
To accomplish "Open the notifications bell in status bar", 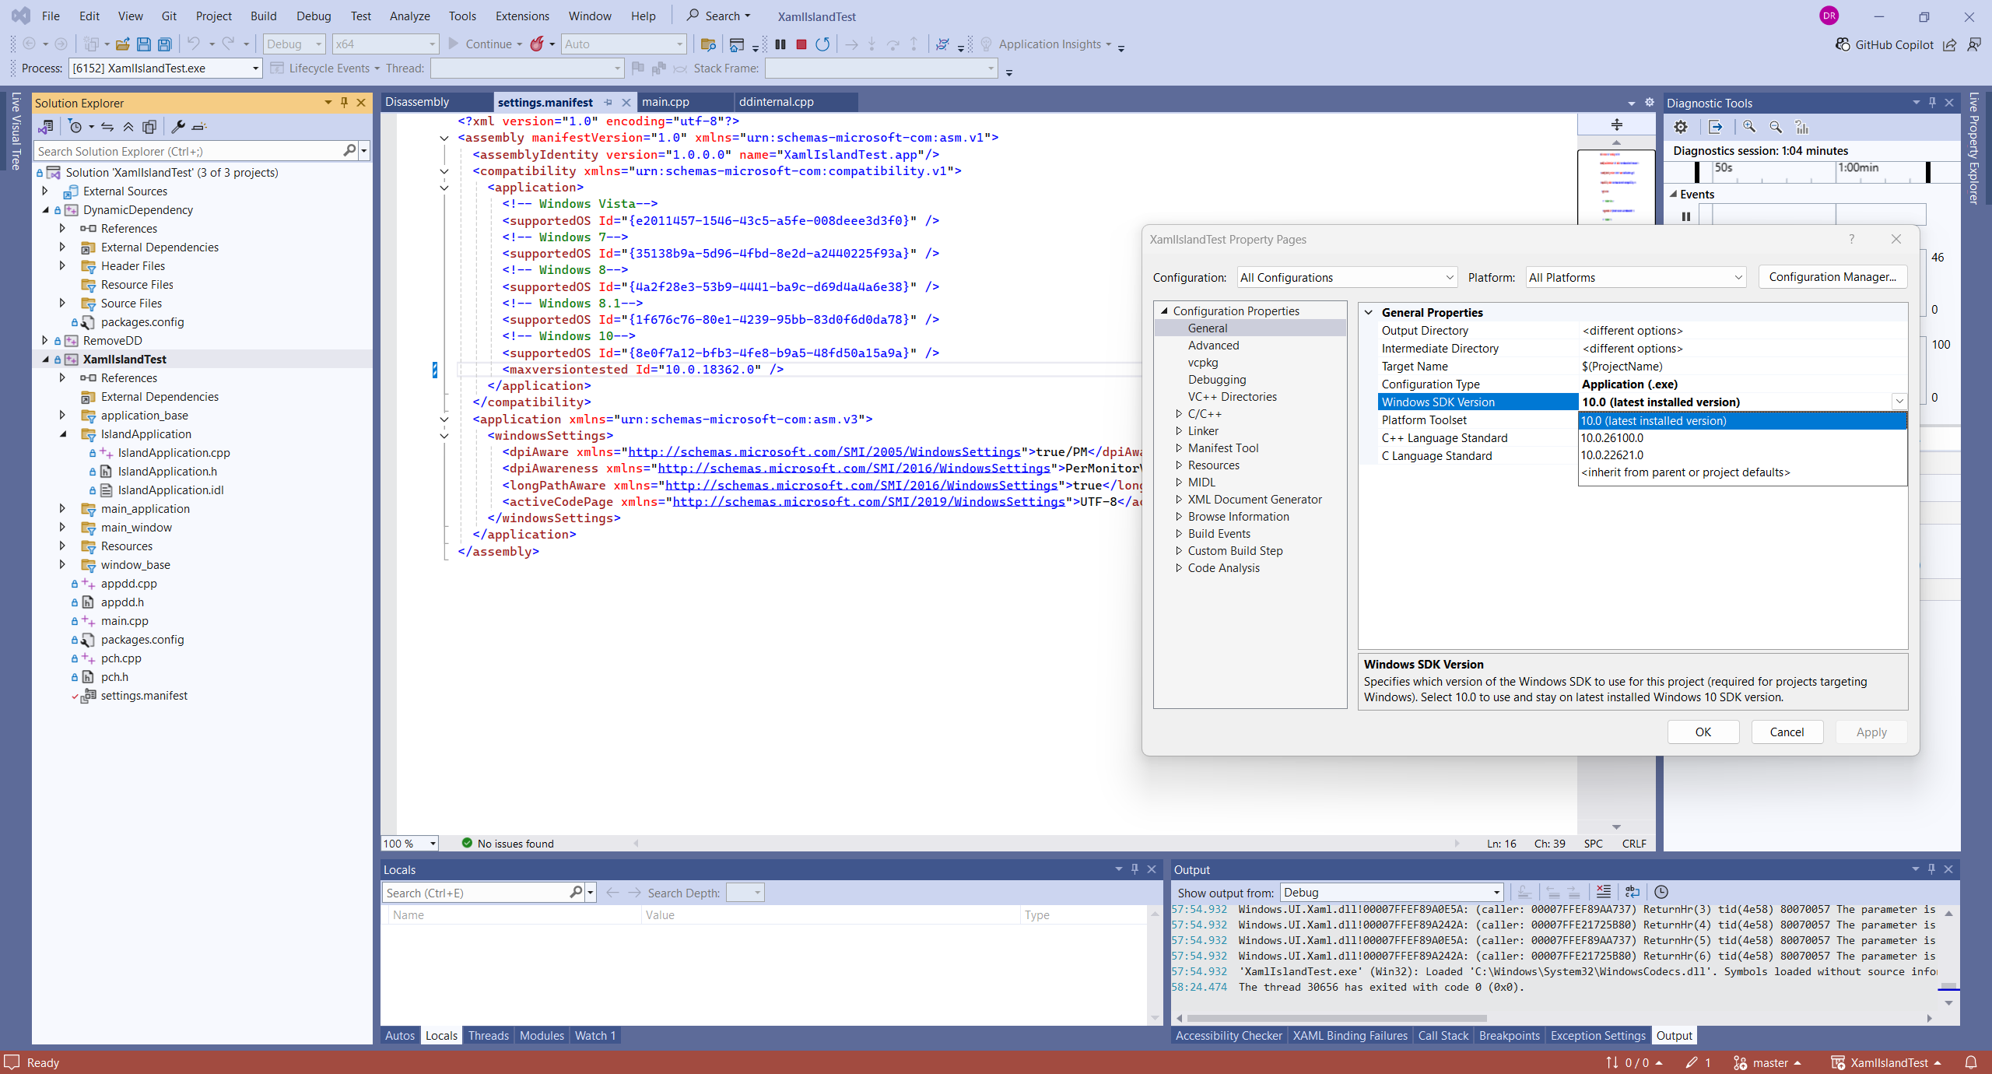I will pos(1971,1062).
